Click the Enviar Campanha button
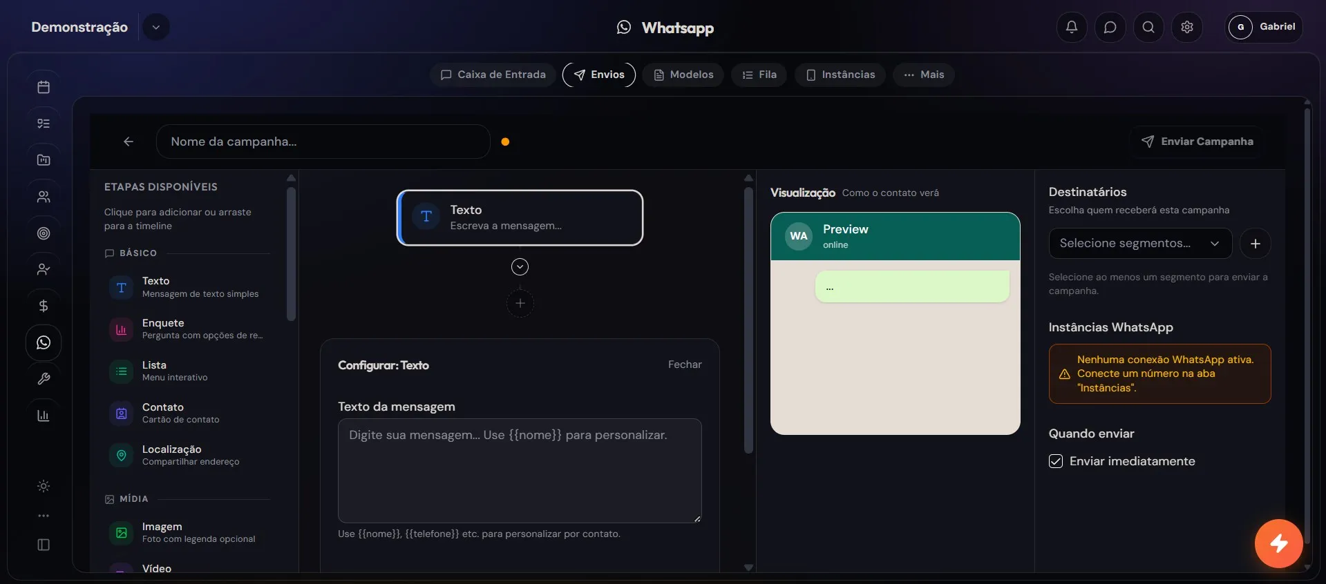 (x=1197, y=142)
